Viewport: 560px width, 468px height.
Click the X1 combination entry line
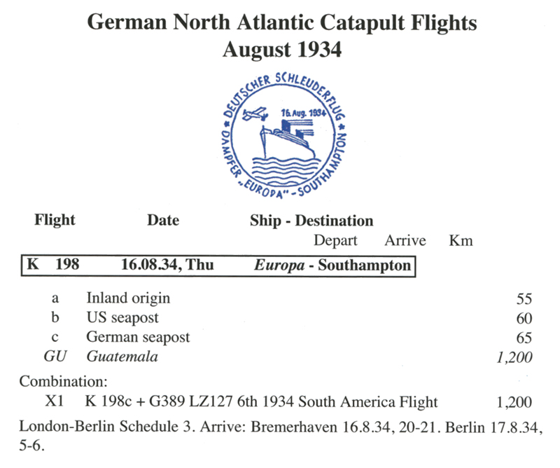[288, 402]
